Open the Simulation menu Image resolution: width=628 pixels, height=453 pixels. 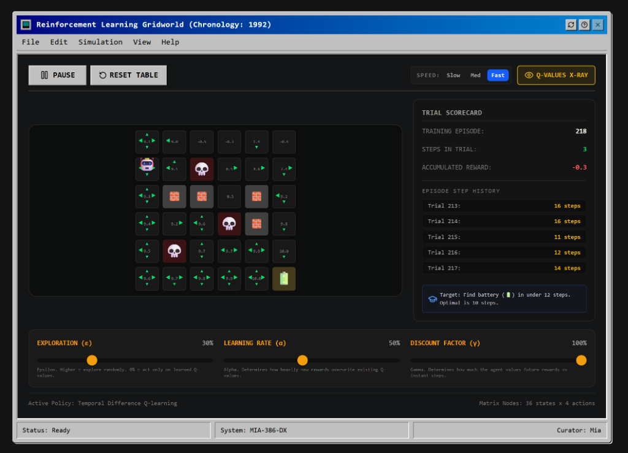pos(101,42)
